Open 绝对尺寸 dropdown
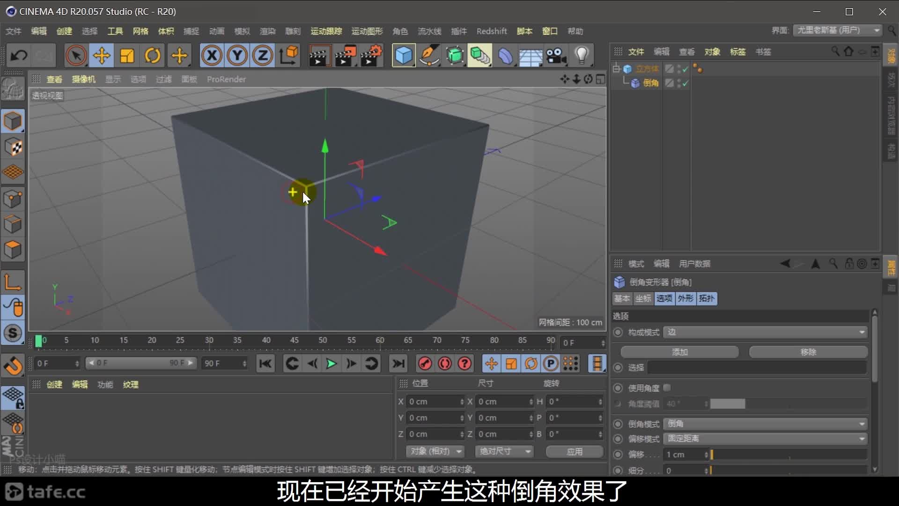Screen dimensions: 899x506 click(x=504, y=451)
